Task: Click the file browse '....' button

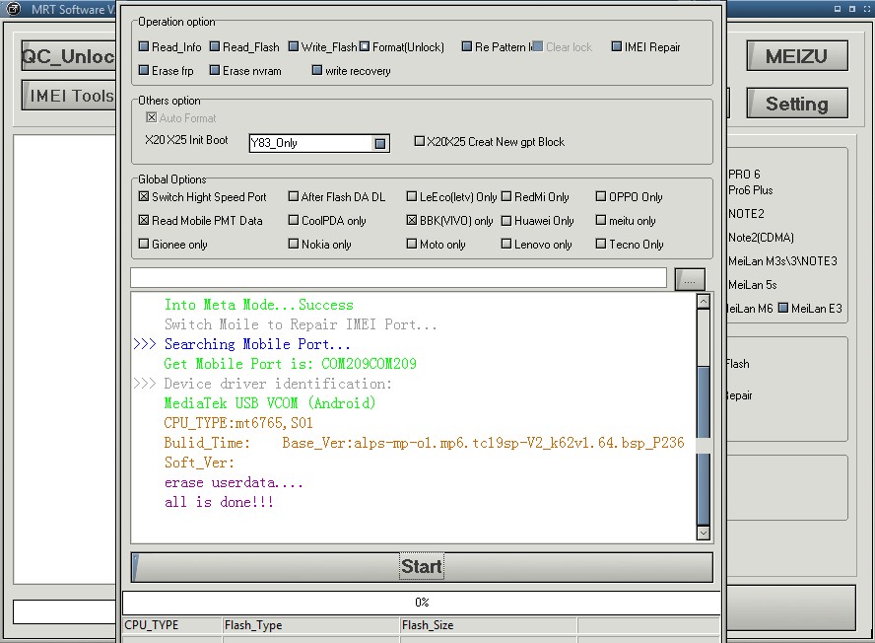Action: point(690,279)
